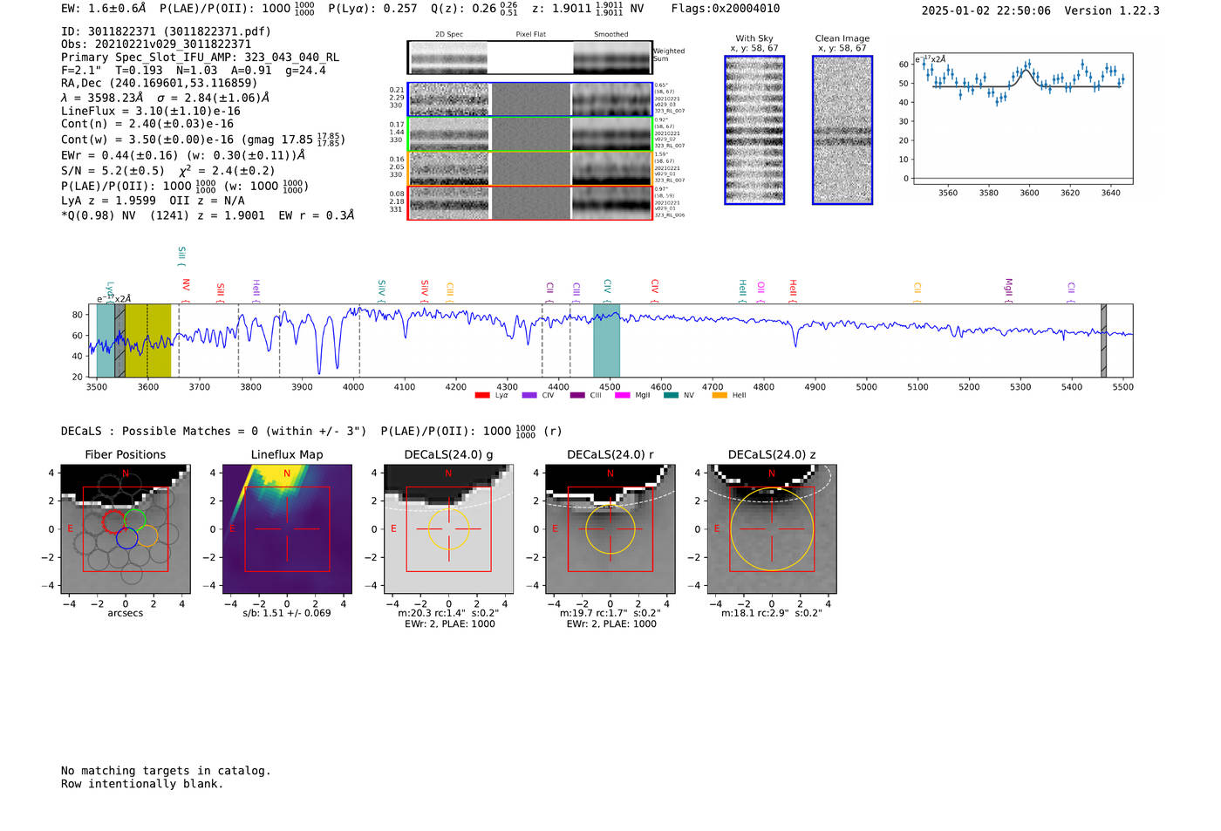
Task: Open the DECaLS r band cutout
Action: click(x=610, y=528)
